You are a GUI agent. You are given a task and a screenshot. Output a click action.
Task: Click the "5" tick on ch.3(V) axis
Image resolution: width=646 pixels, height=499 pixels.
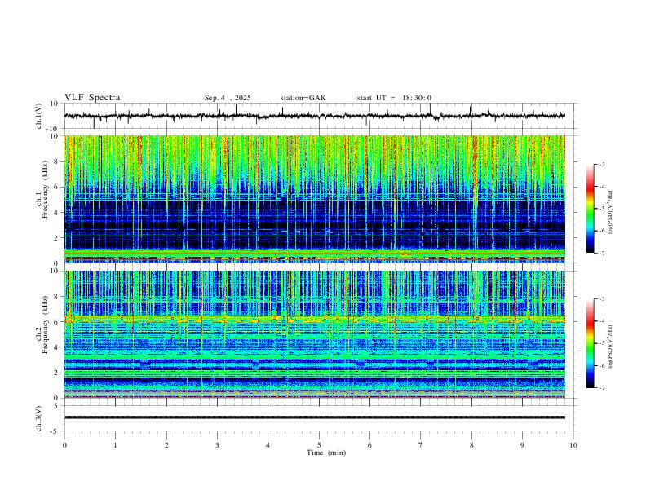(x=56, y=405)
